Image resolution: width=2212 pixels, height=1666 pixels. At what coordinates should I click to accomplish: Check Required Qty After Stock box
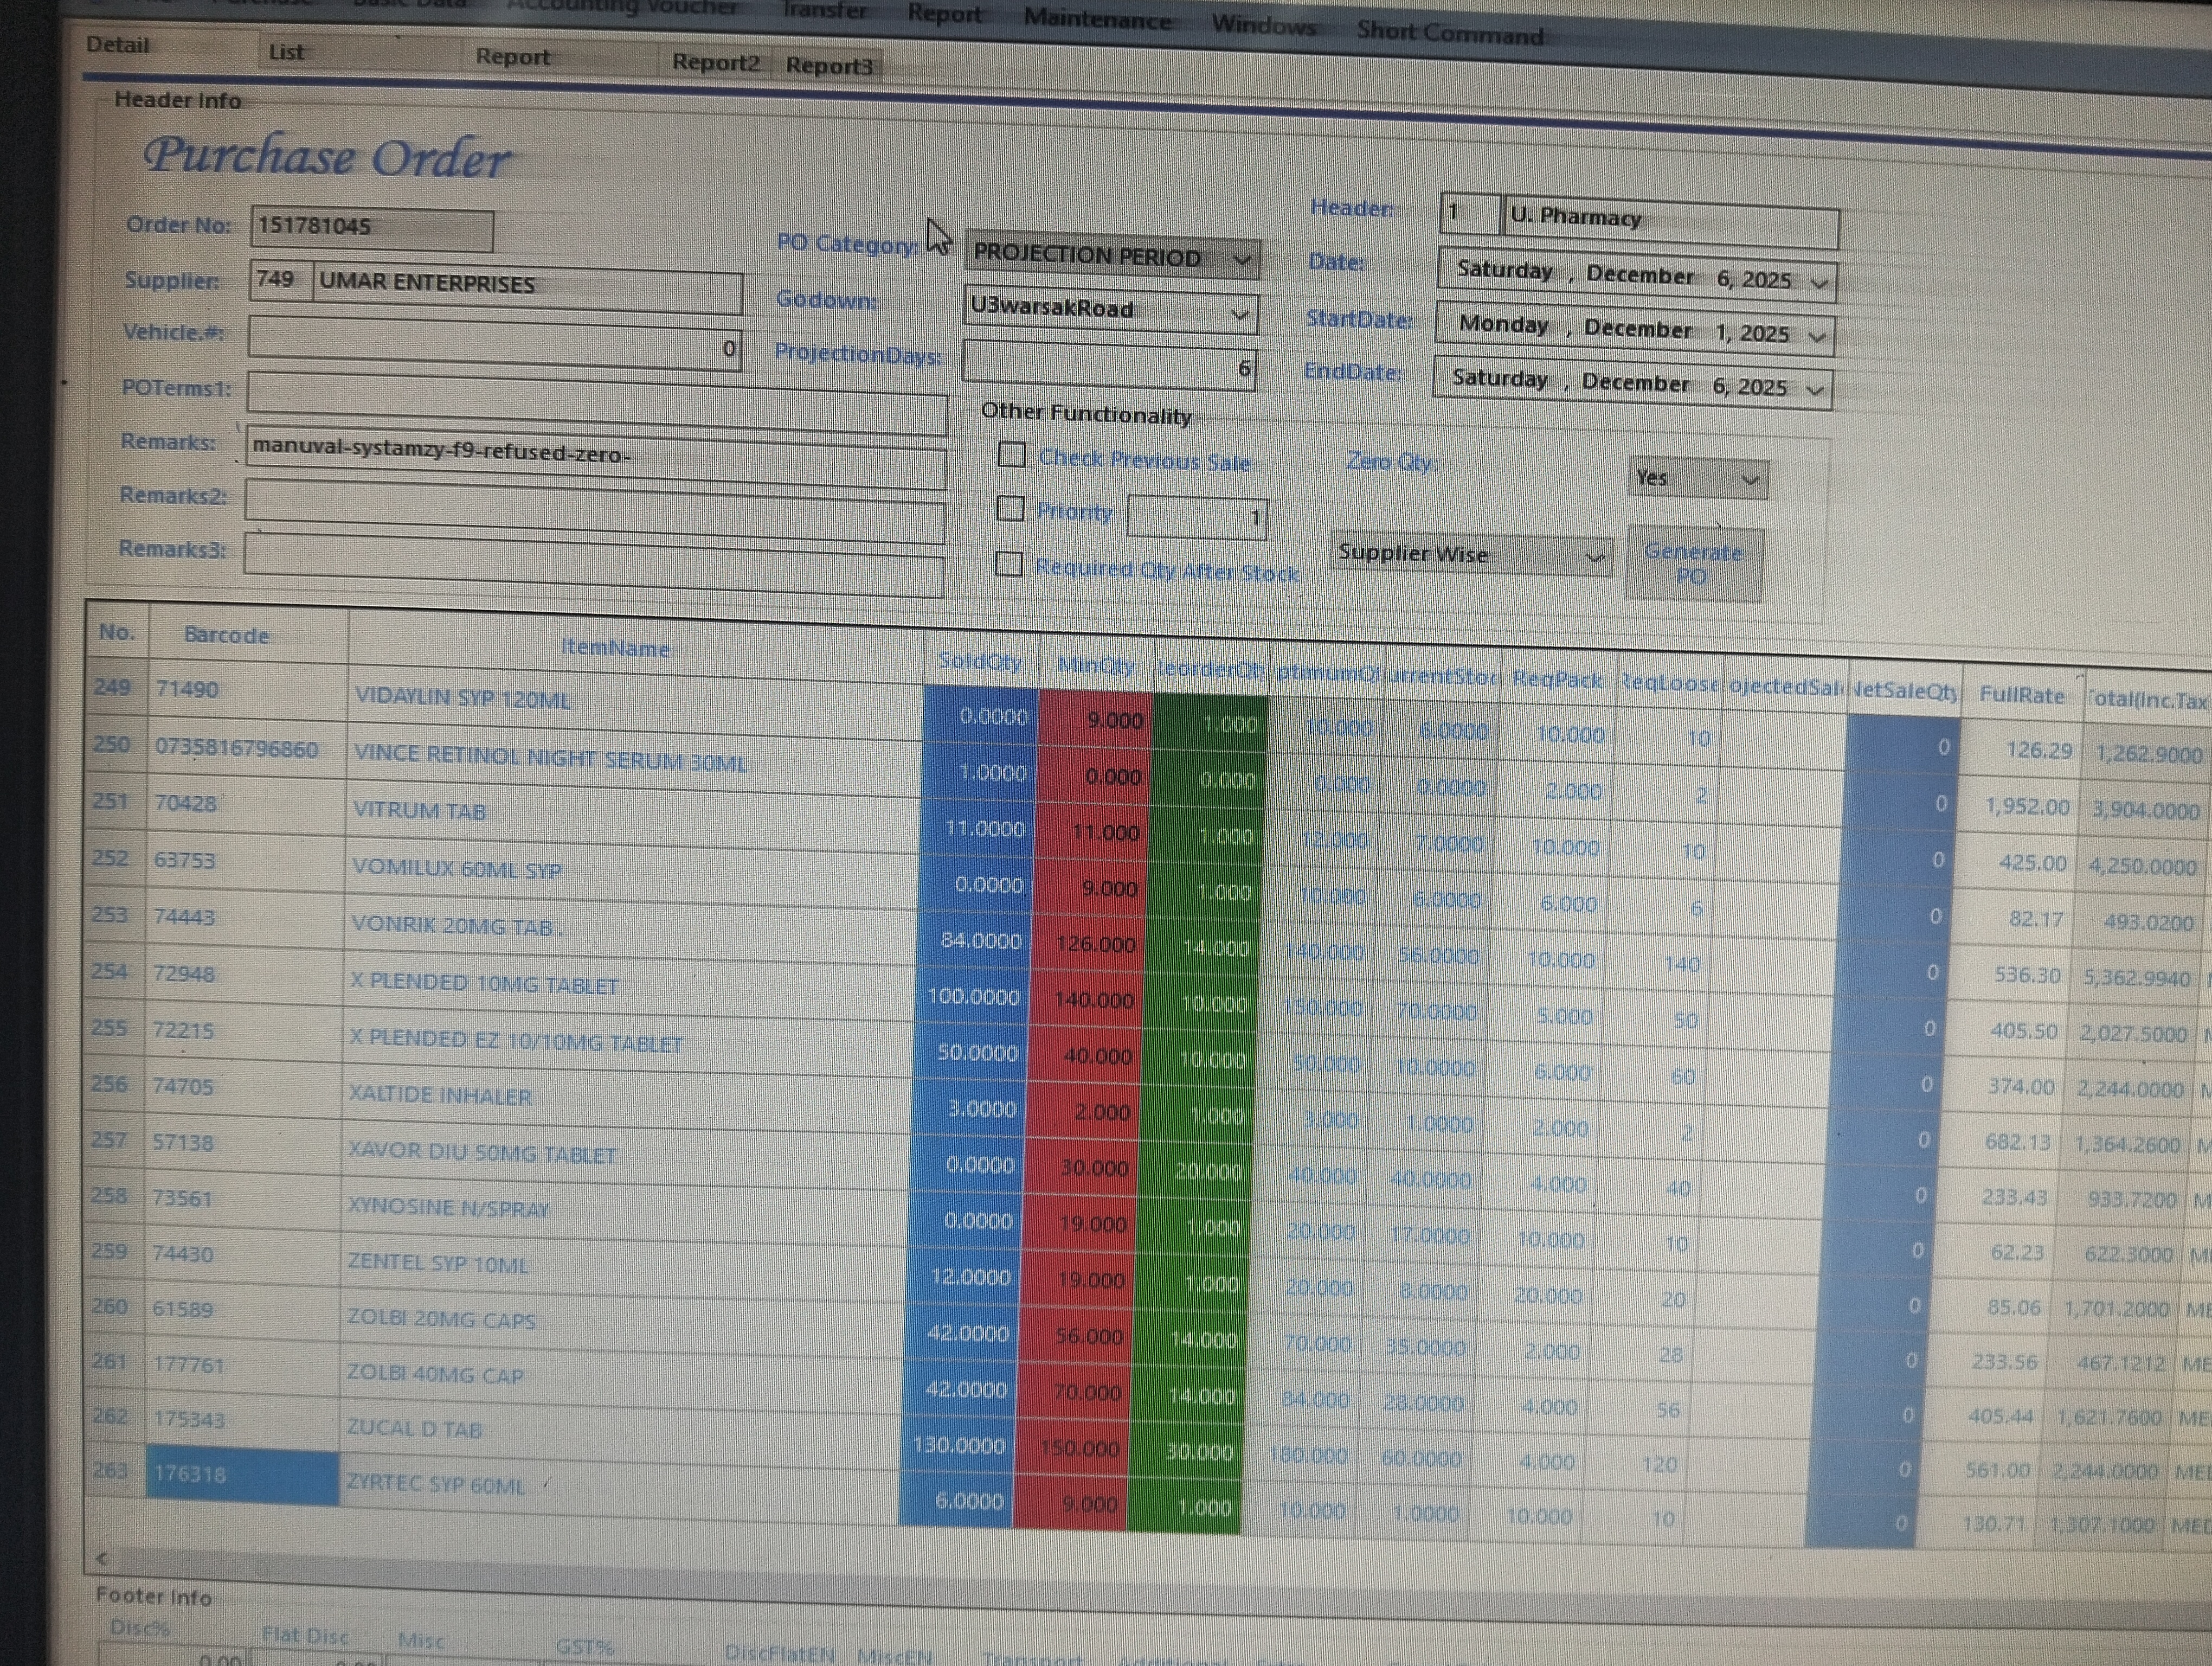click(x=1008, y=564)
